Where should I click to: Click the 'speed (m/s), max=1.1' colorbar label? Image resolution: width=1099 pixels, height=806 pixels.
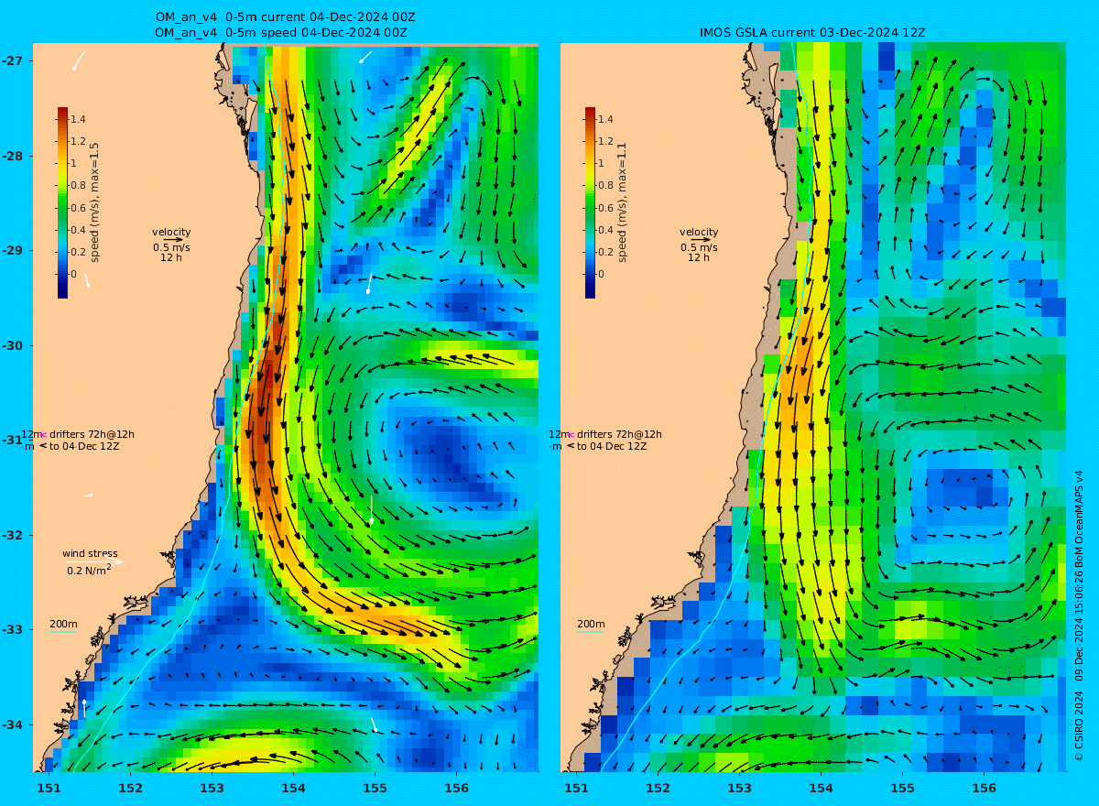pos(622,202)
